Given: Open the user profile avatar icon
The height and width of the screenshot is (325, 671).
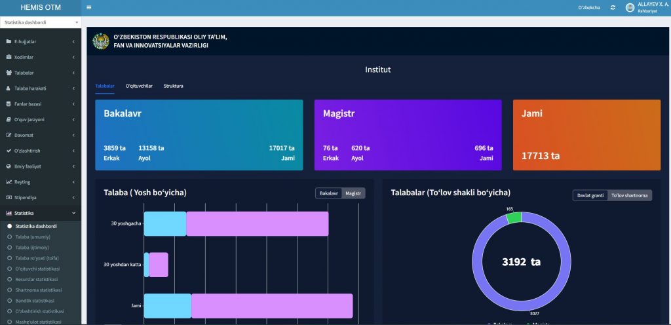Looking at the screenshot, I should 630,8.
